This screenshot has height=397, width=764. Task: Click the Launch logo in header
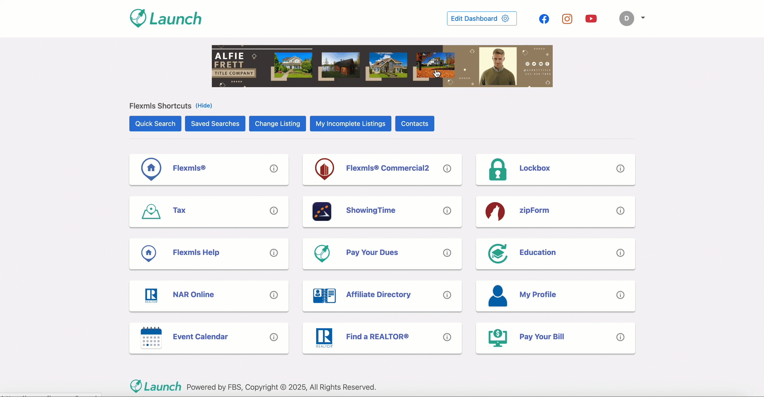pyautogui.click(x=165, y=18)
